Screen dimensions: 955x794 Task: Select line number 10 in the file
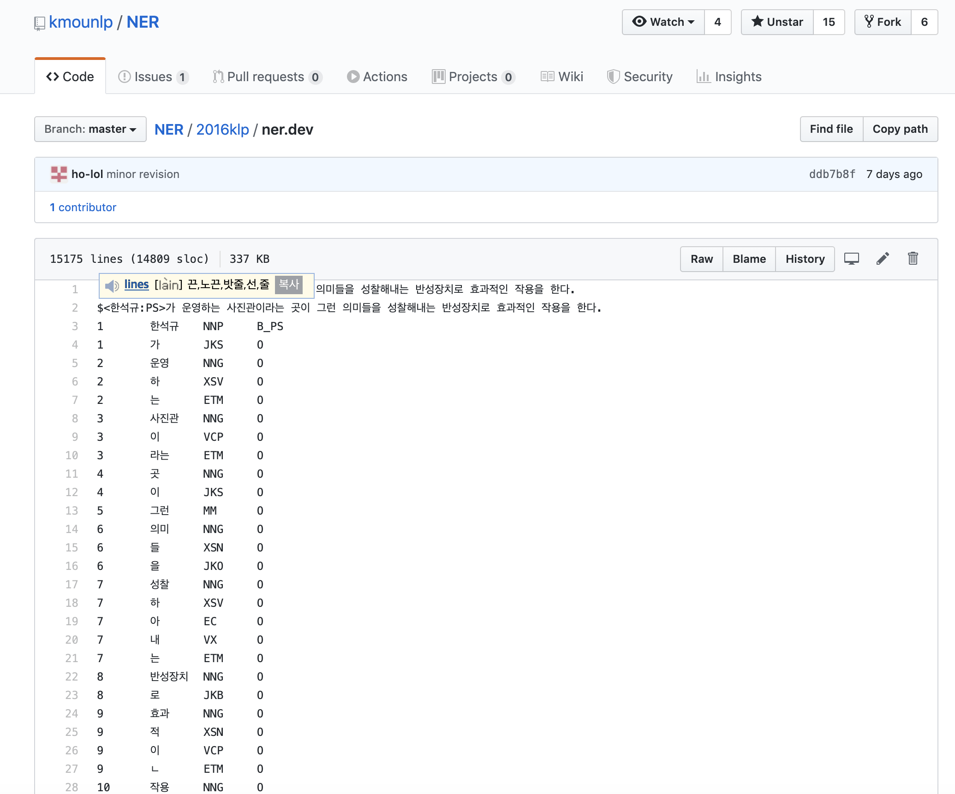click(72, 456)
